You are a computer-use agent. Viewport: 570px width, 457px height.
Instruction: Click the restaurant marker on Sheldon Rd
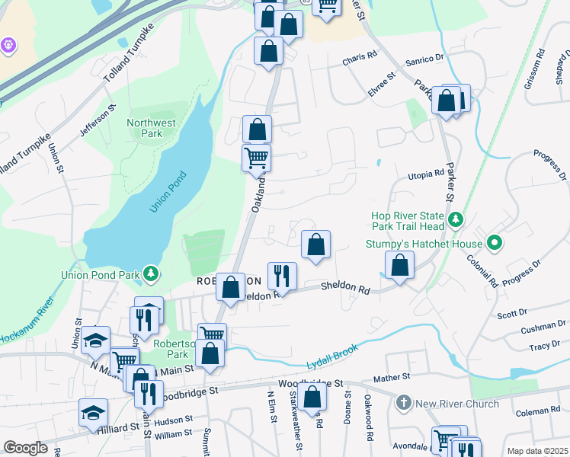tap(282, 276)
